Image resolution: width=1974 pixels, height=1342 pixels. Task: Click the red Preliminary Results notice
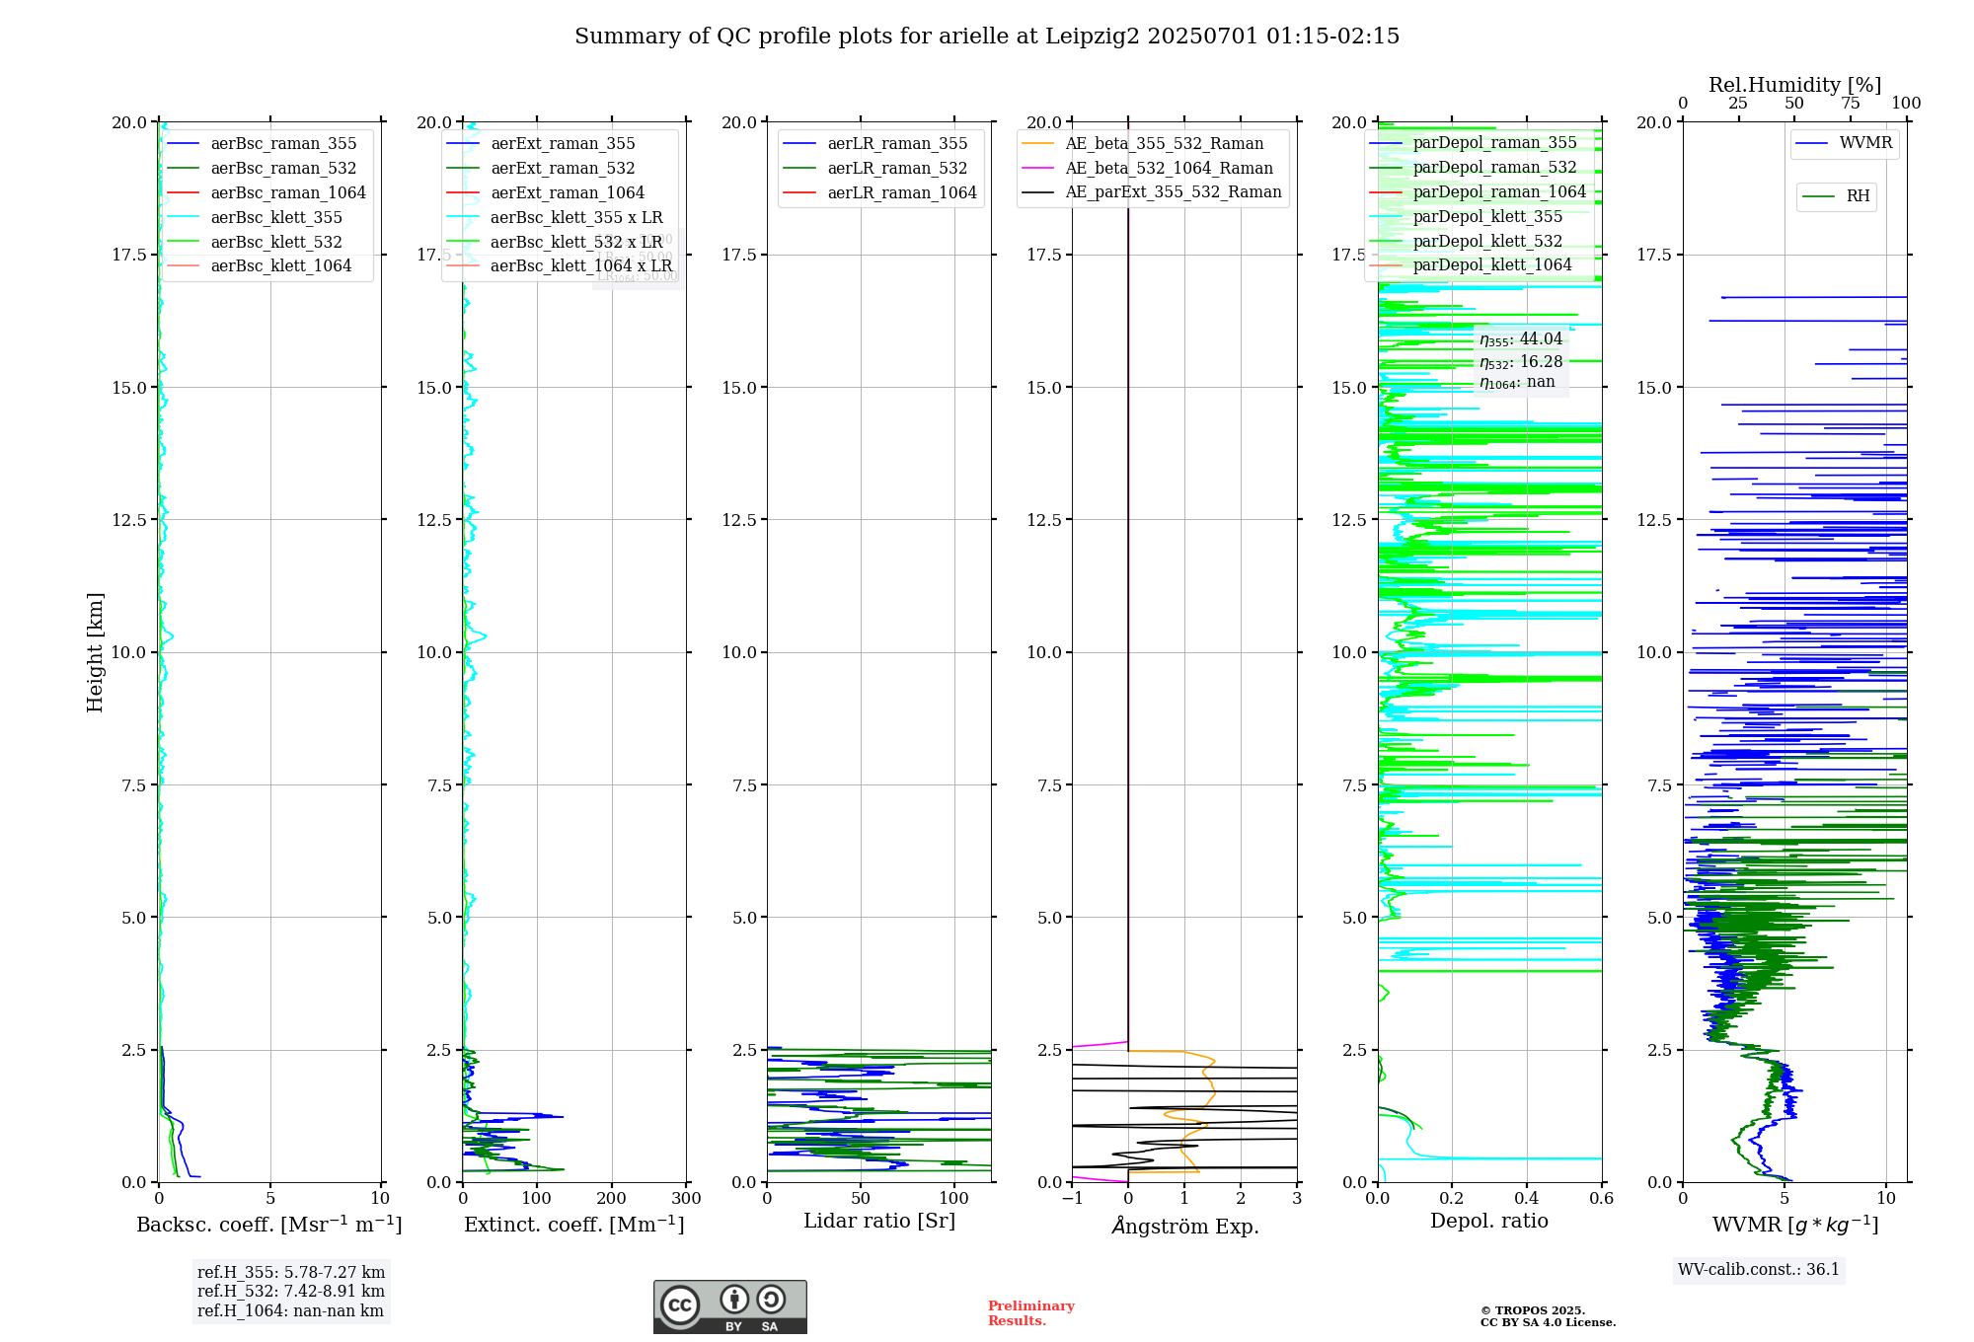pos(1031,1313)
